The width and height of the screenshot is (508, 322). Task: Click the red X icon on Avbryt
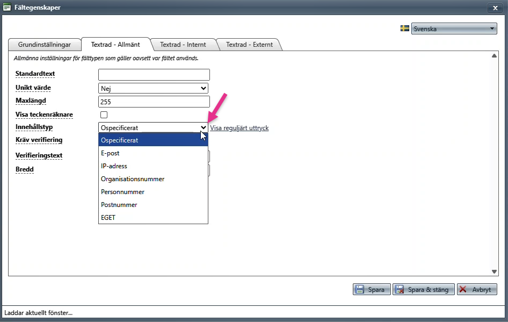point(463,289)
